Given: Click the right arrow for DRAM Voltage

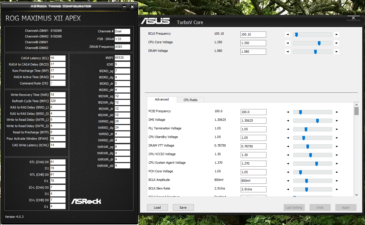Looking at the screenshot, I should (x=337, y=52).
